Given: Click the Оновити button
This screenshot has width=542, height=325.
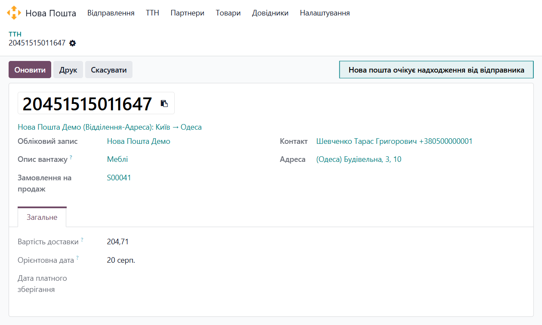Looking at the screenshot, I should click(x=30, y=70).
